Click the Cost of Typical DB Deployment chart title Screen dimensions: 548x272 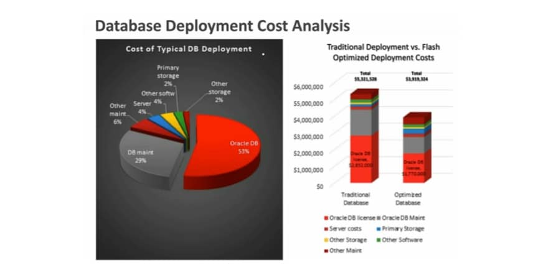click(x=189, y=49)
